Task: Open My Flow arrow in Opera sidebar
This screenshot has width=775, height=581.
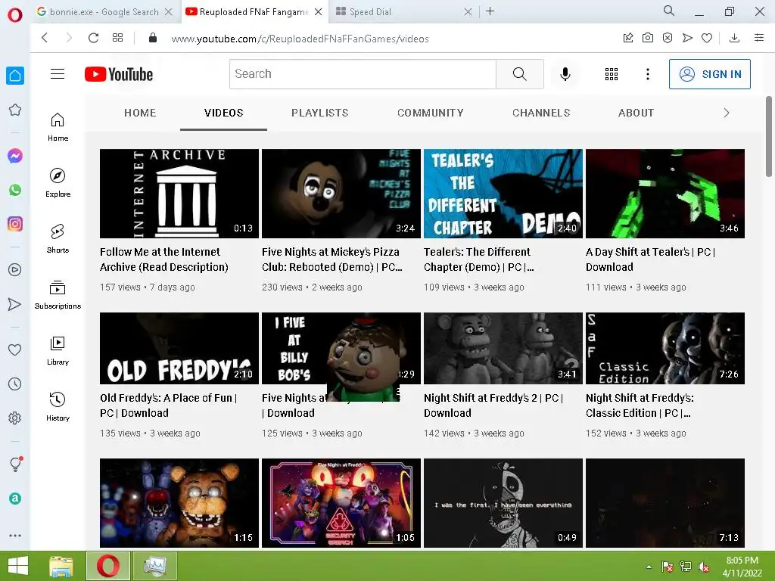Action: pos(15,304)
